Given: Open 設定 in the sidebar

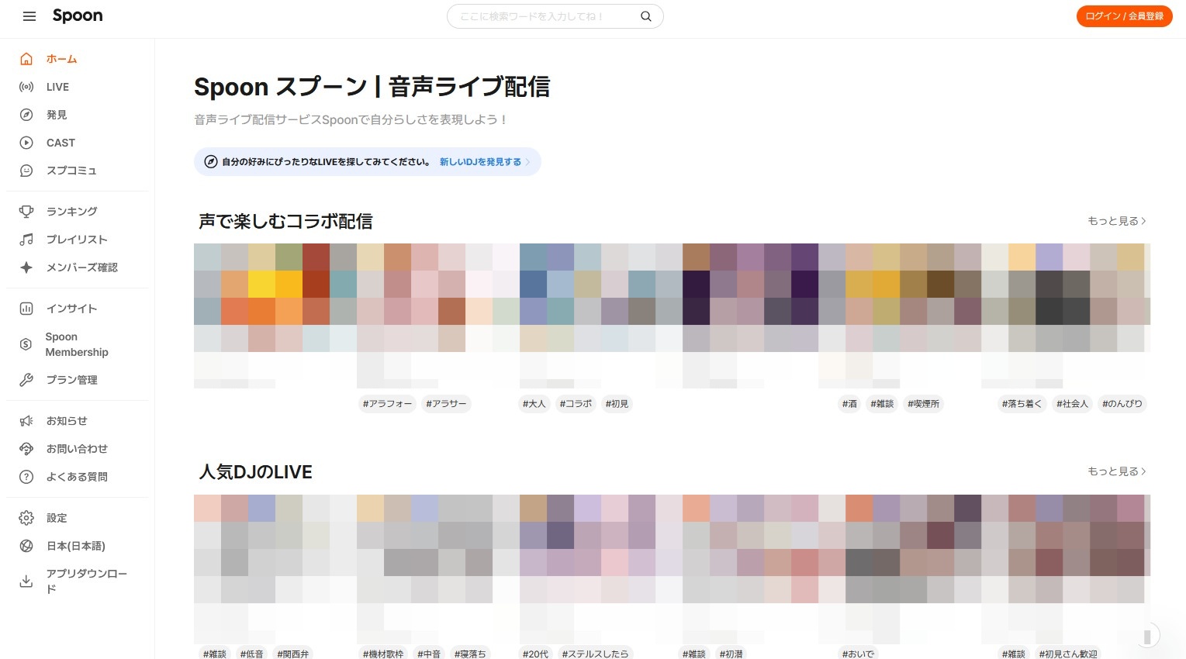Looking at the screenshot, I should (78, 518).
